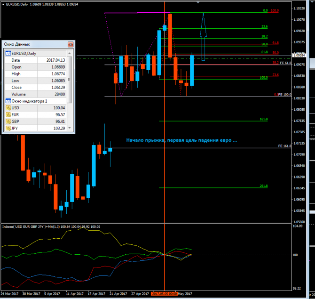Click the 21 Apr 2017 date axis label
The width and height of the screenshot is (315, 299).
[x=118, y=294]
